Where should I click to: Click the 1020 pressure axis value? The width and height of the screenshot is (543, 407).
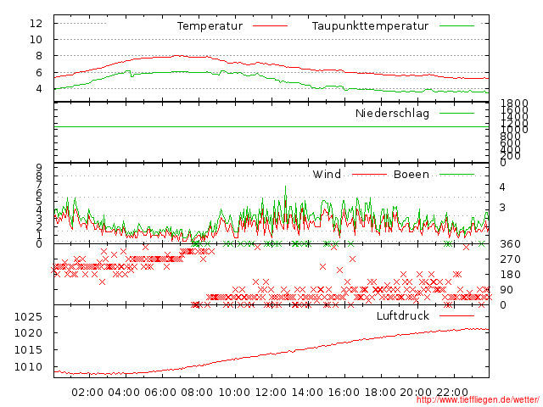(28, 333)
